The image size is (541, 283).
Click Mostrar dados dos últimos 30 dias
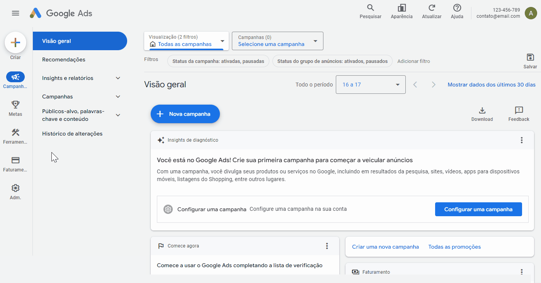pos(492,85)
